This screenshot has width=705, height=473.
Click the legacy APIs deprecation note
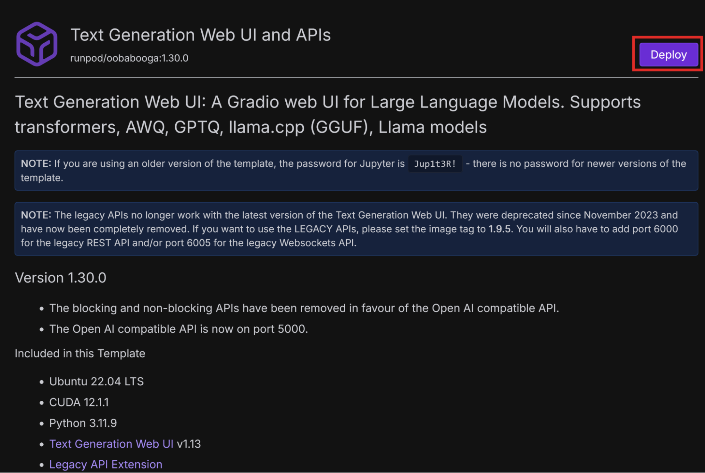(x=356, y=229)
